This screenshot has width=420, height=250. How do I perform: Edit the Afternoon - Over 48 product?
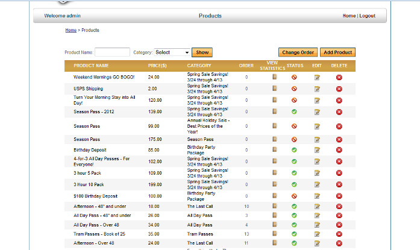317,243
